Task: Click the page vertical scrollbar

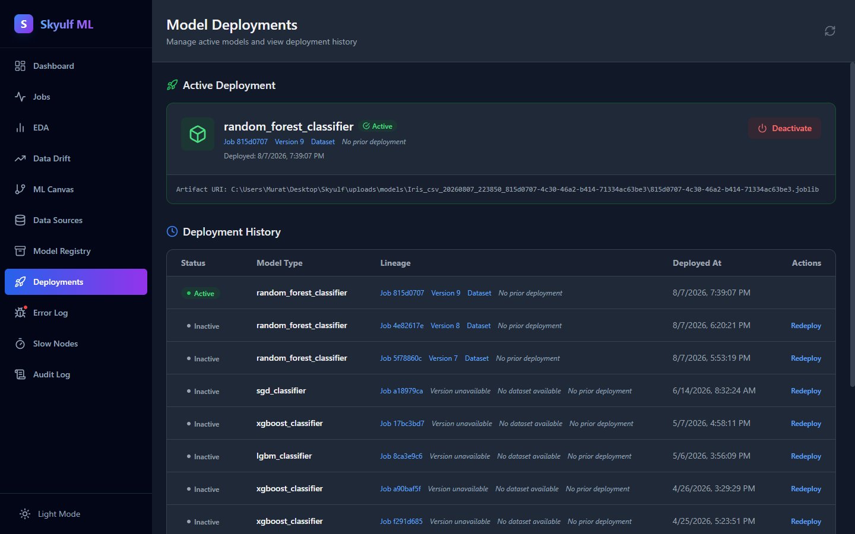Action: pos(853,225)
